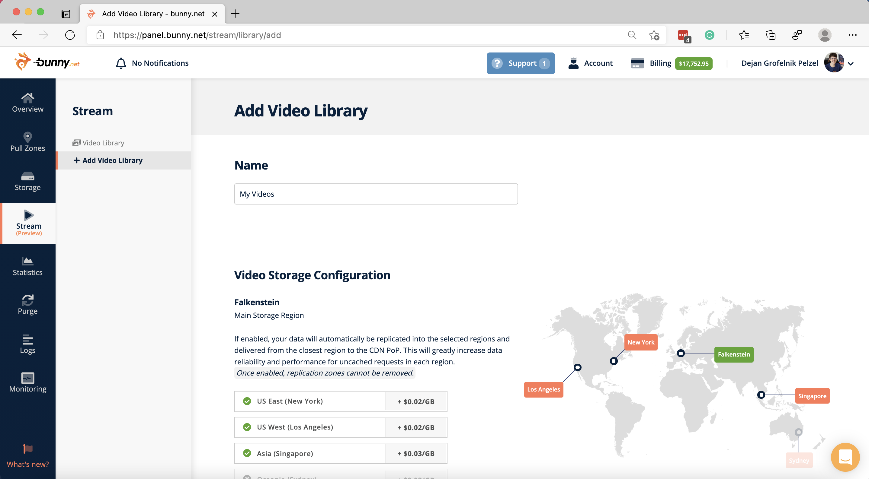Image resolution: width=869 pixels, height=479 pixels.
Task: Click the user avatar photo
Action: pyautogui.click(x=834, y=62)
